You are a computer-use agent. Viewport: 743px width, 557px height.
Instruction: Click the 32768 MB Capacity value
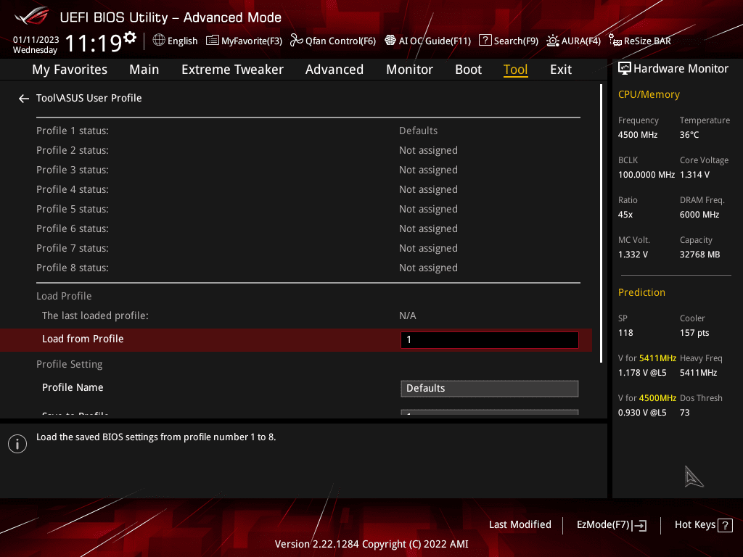point(700,255)
